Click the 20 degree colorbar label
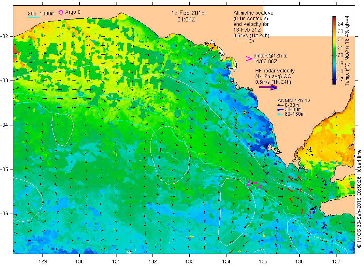The width and height of the screenshot is (364, 267). point(340,55)
